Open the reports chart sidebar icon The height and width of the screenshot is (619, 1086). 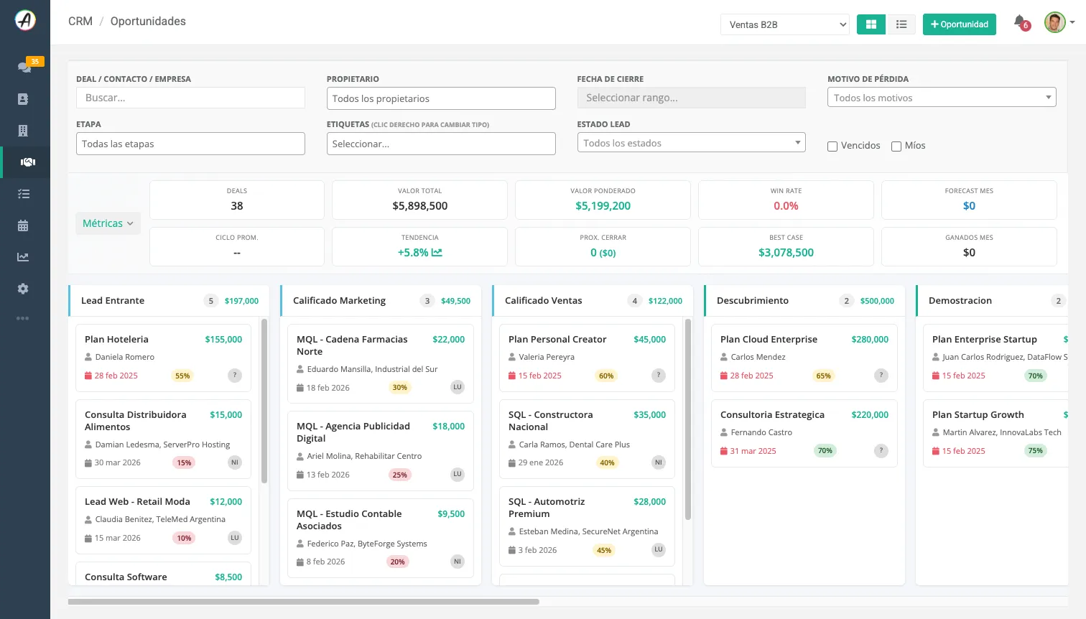(23, 257)
